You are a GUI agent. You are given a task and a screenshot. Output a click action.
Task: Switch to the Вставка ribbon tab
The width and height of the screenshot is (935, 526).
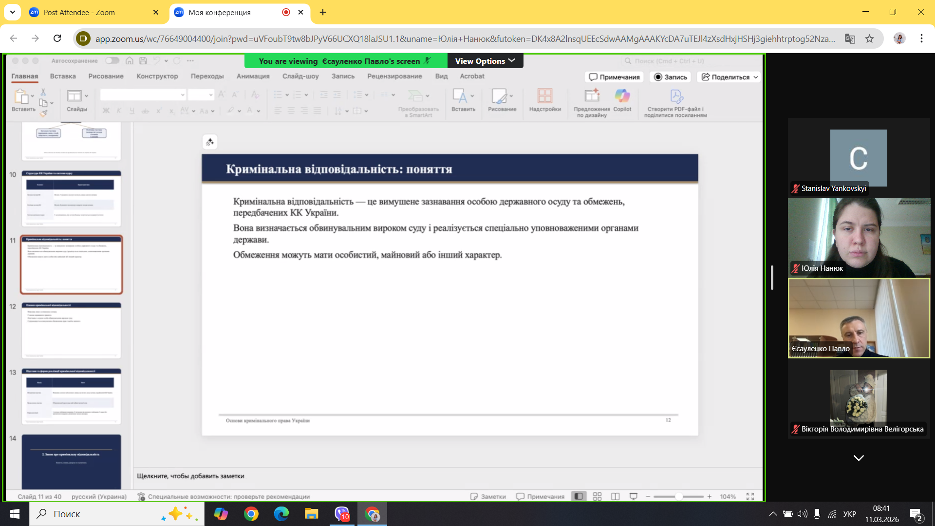[63, 76]
